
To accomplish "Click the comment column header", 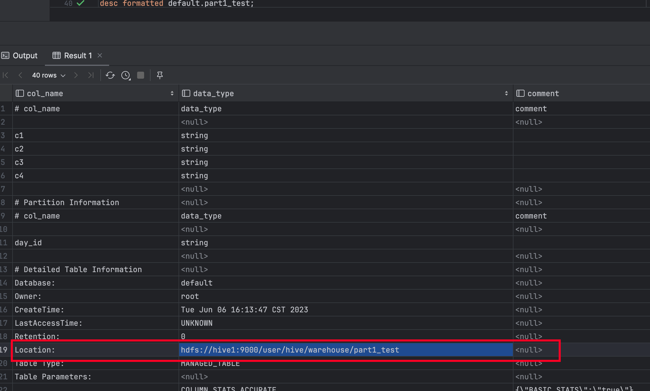I will click(543, 93).
